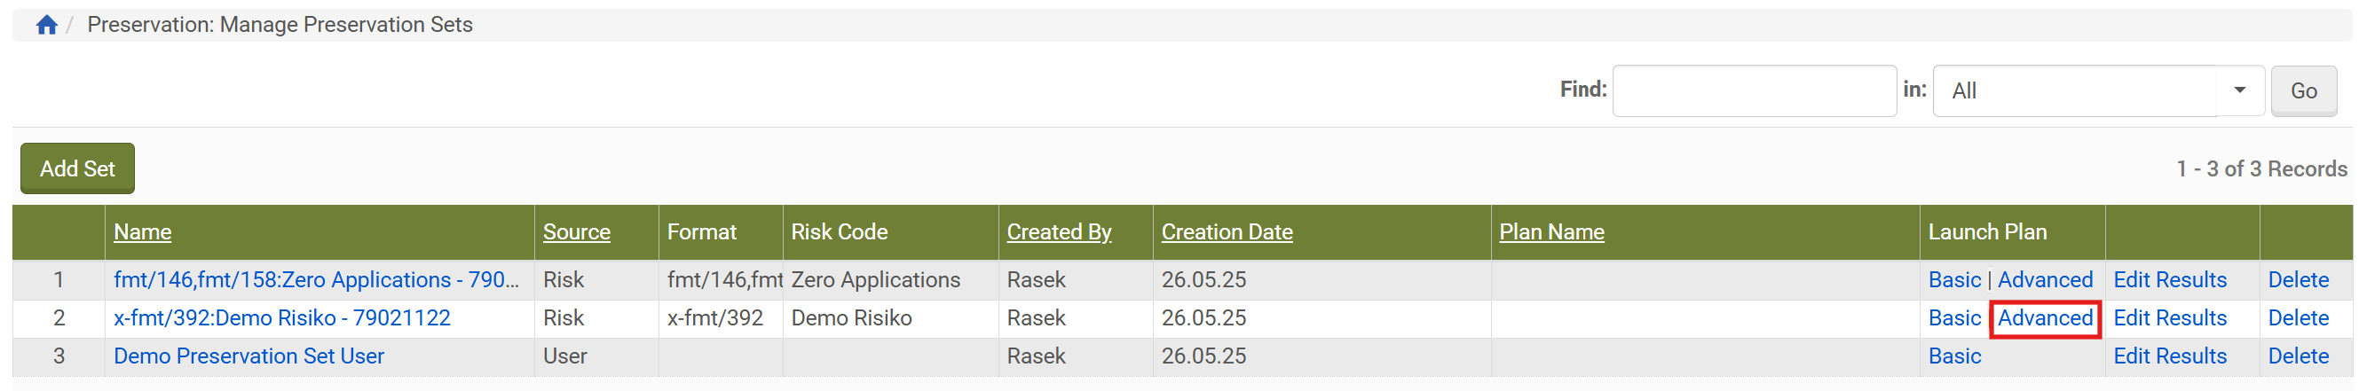The image size is (2367, 391).
Task: Open the 'in: All' dropdown
Action: 2097,90
